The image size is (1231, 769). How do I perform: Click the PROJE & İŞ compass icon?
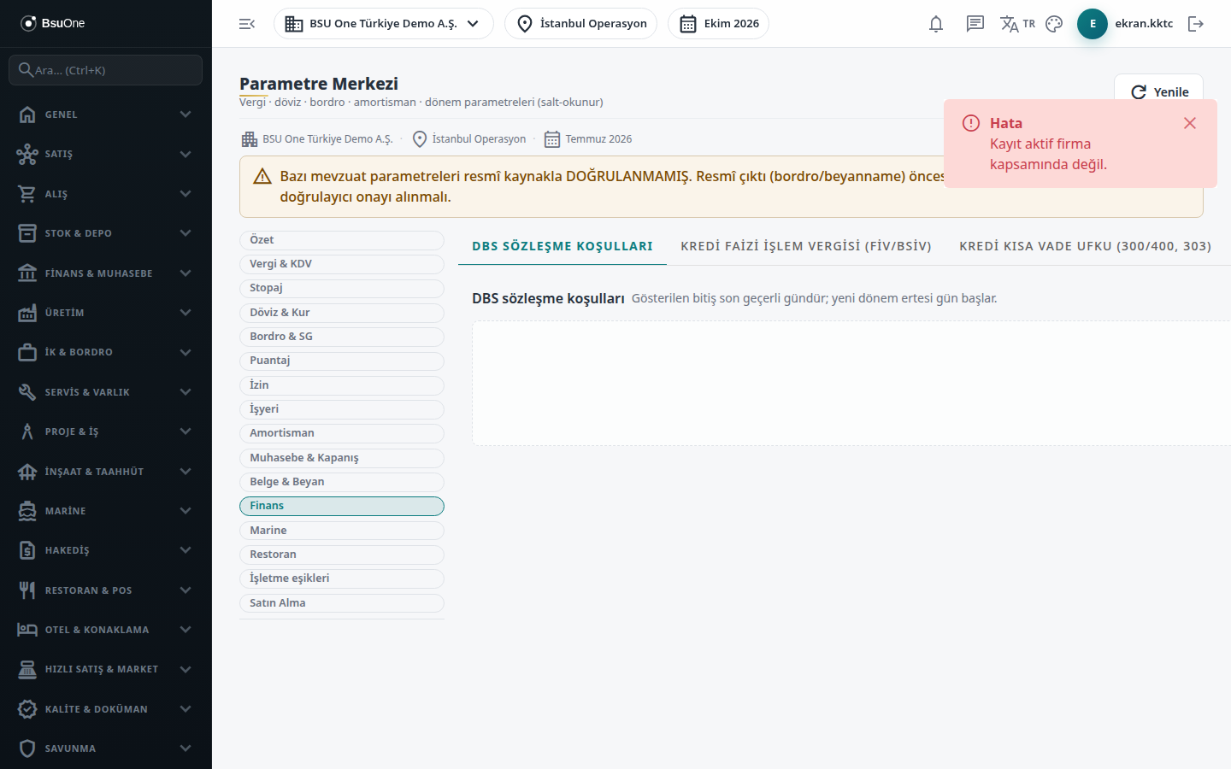point(27,431)
